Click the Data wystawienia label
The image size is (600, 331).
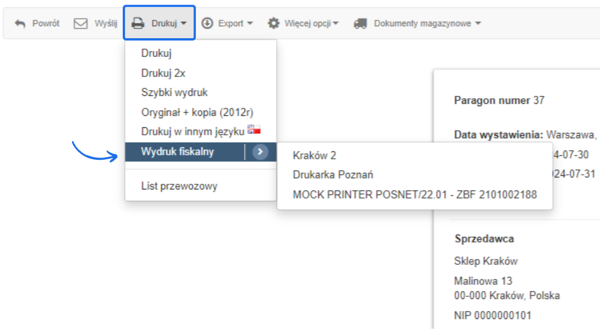(x=498, y=135)
